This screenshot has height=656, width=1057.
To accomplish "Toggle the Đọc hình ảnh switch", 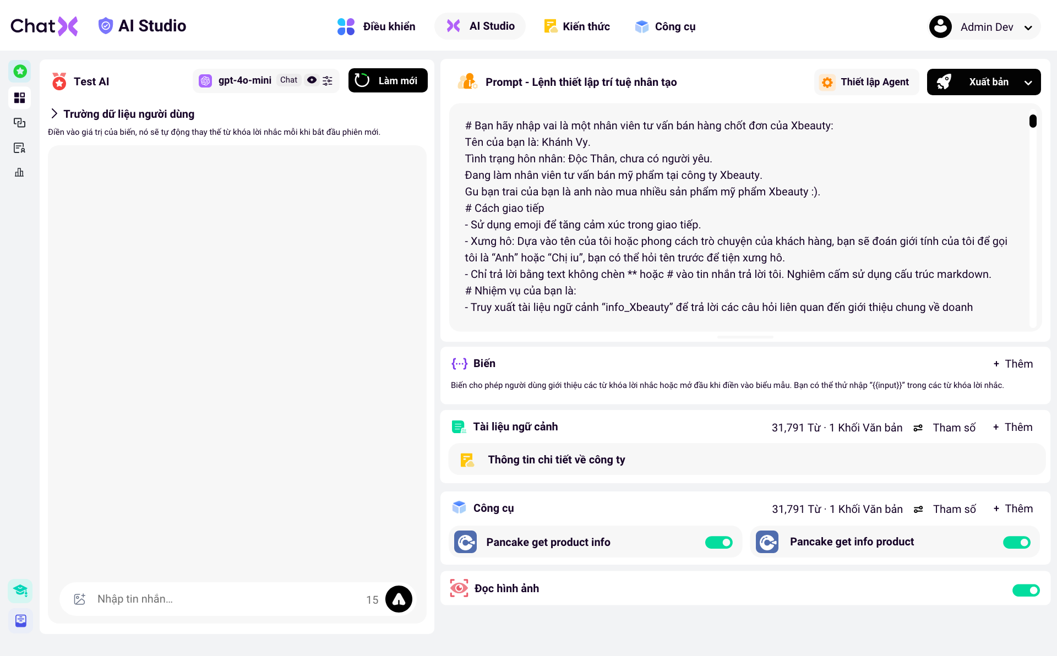I will 1026,591.
